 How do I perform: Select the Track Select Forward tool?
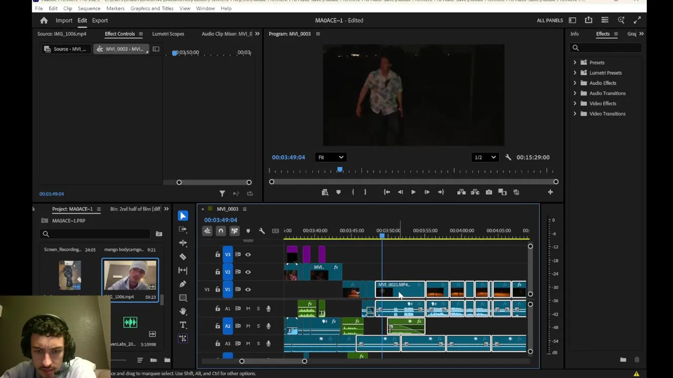pyautogui.click(x=182, y=229)
